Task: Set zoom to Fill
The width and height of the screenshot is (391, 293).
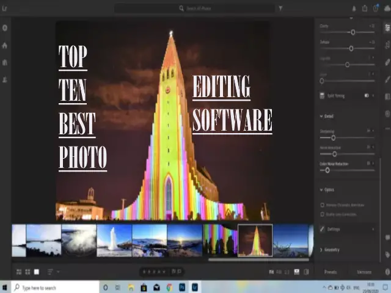Action: (279, 272)
